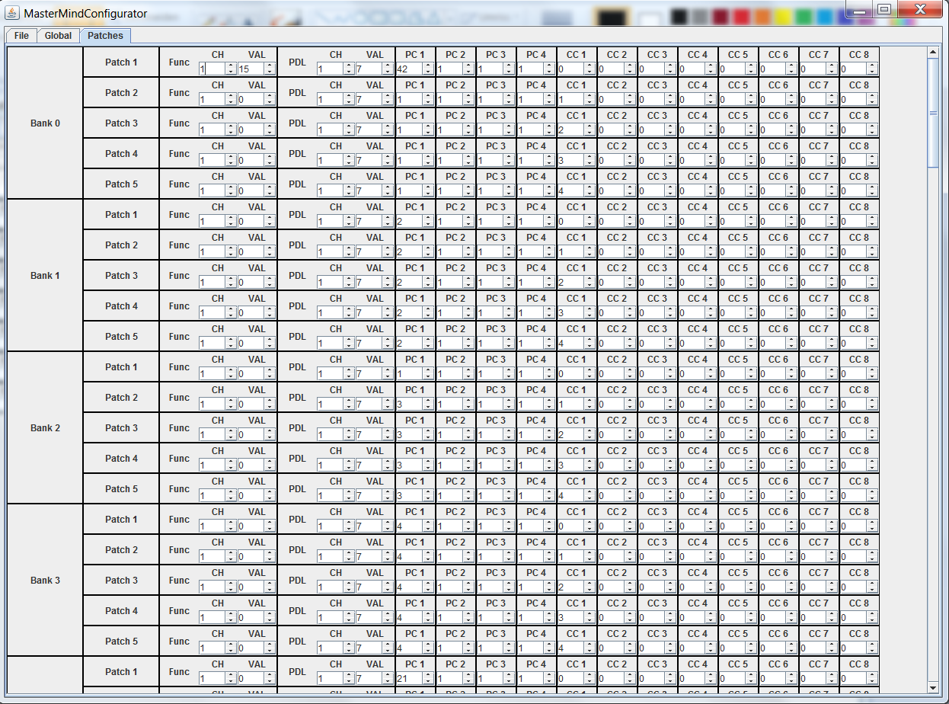Select large black color box in background window
Screen dimensions: 949x704
tap(611, 18)
